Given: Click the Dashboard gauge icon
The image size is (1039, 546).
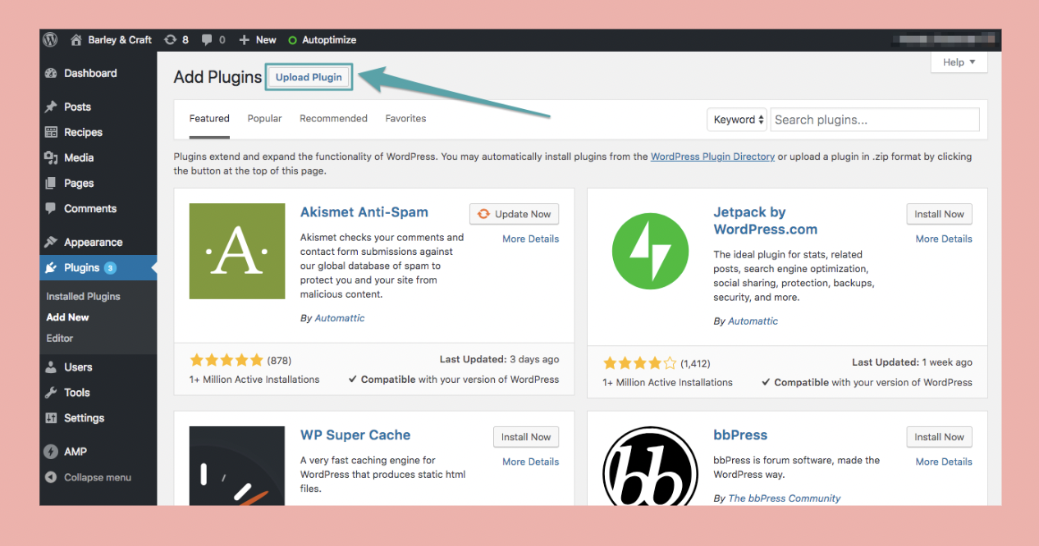Looking at the screenshot, I should click(x=51, y=73).
